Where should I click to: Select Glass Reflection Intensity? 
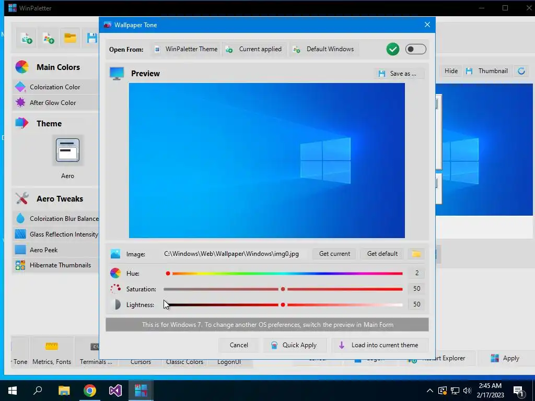click(56, 234)
